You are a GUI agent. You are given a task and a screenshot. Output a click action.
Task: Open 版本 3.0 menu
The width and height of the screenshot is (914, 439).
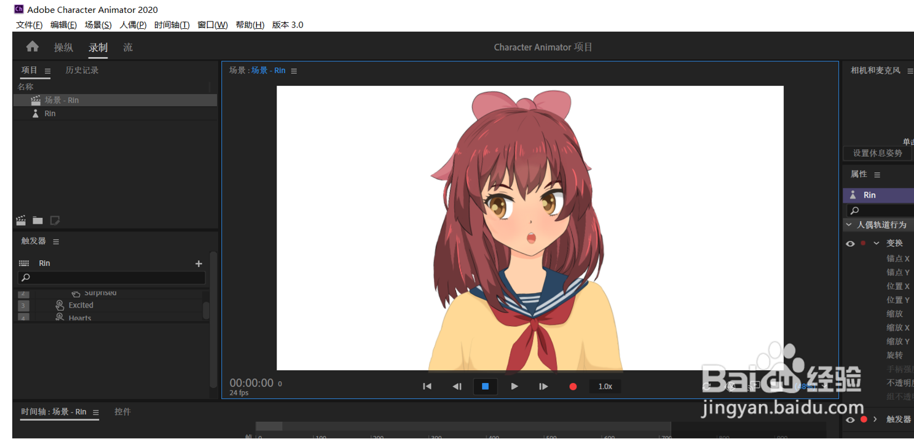[x=288, y=25]
